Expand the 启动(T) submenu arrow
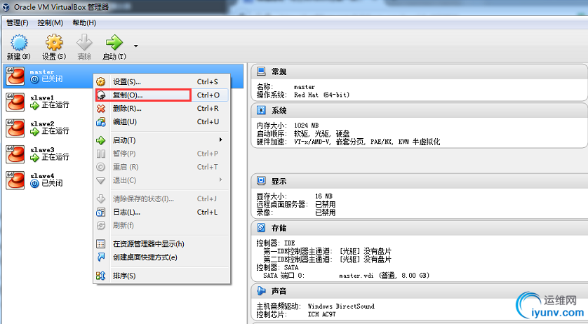The width and height of the screenshot is (588, 324). (220, 140)
